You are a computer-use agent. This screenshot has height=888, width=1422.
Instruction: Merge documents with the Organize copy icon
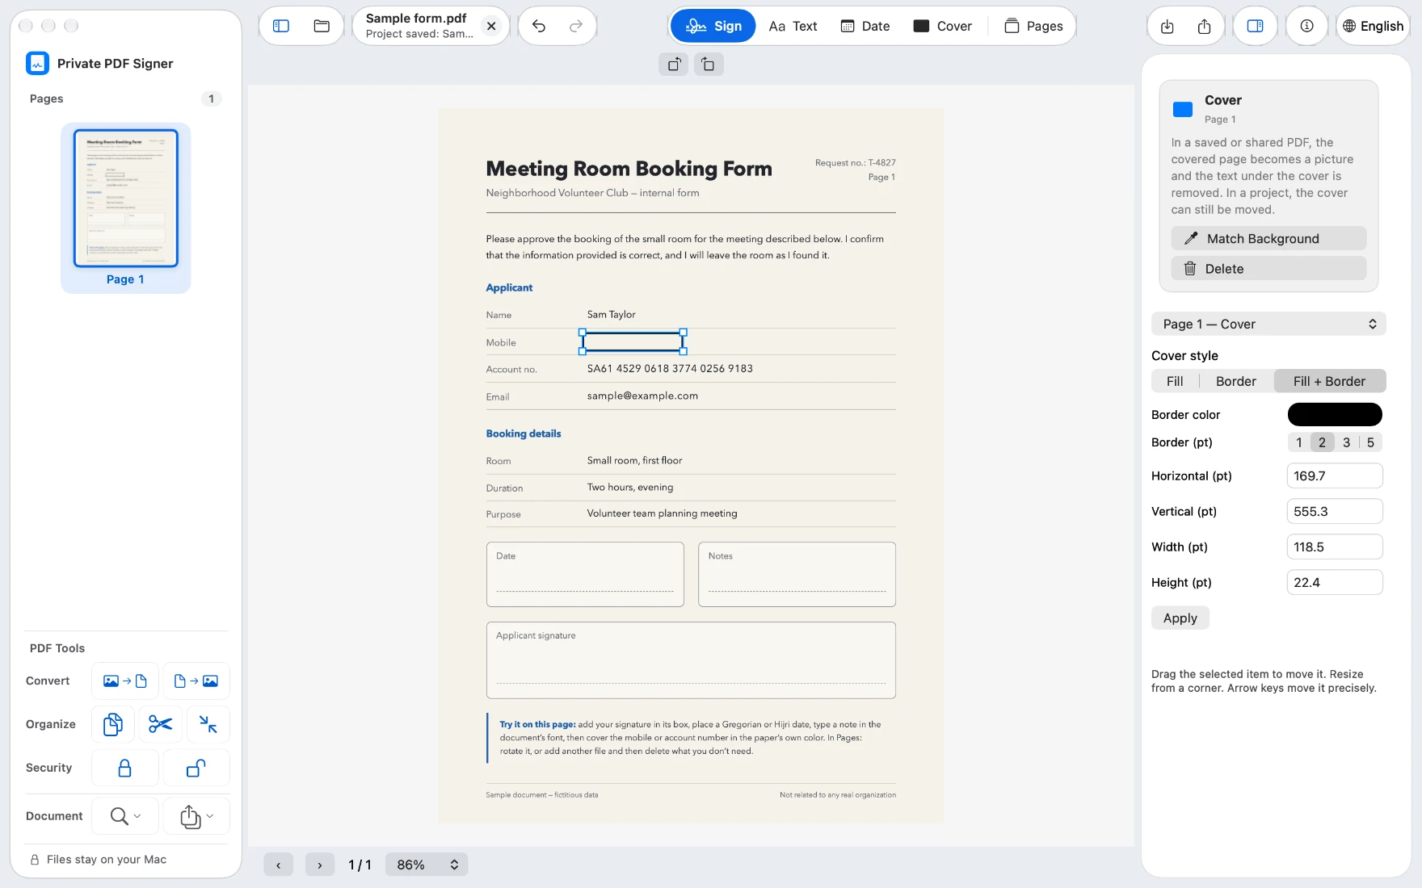113,724
